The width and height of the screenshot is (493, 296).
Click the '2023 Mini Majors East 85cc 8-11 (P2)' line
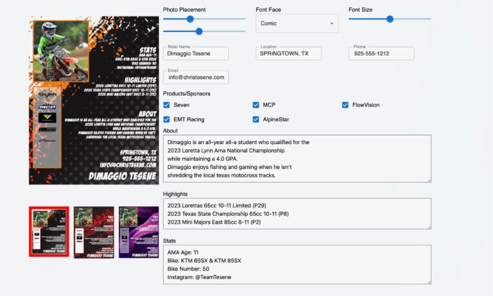coord(214,222)
